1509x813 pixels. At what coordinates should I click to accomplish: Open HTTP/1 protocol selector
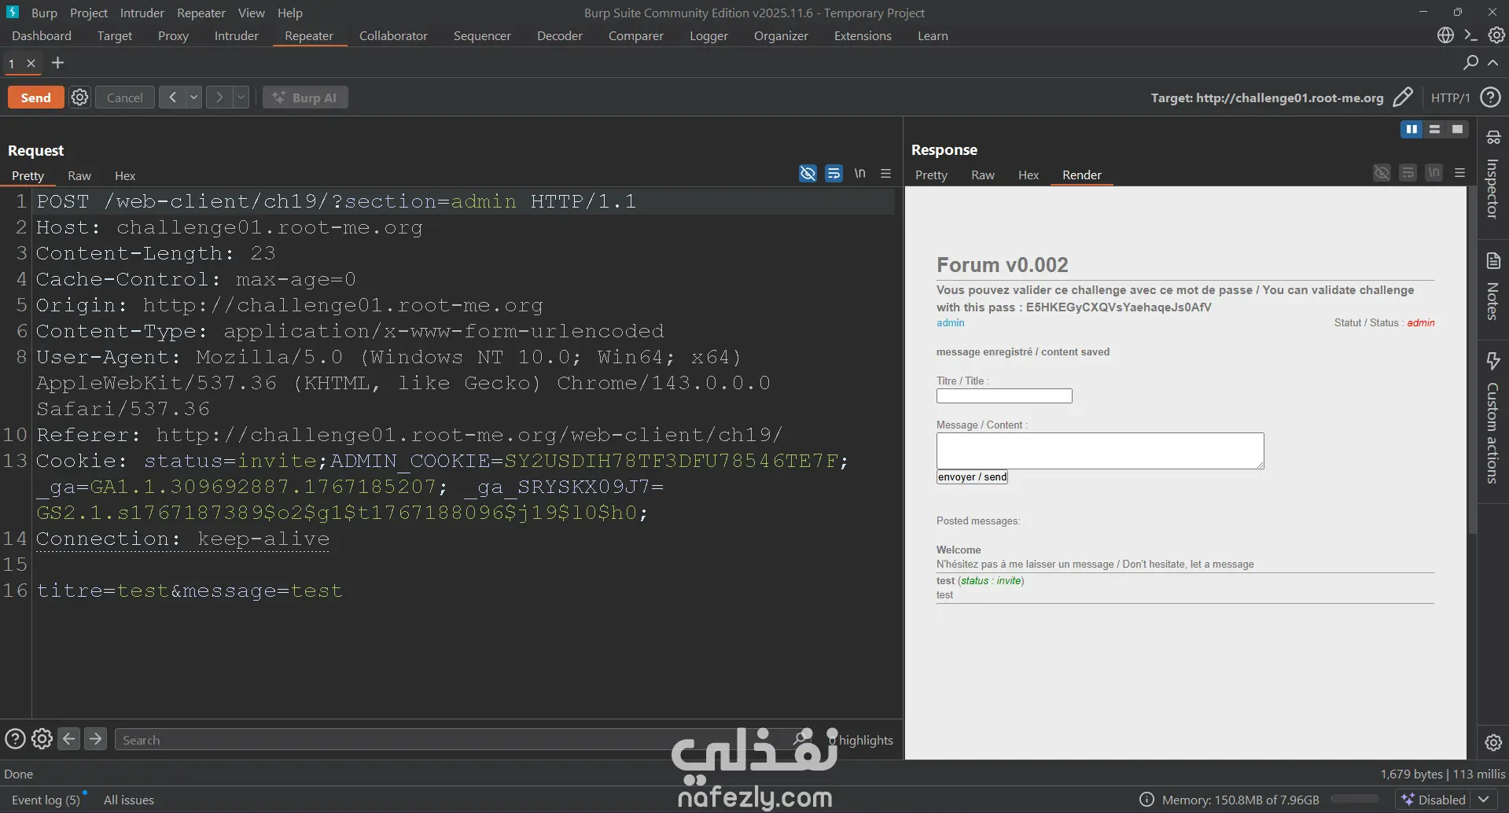coord(1450,97)
